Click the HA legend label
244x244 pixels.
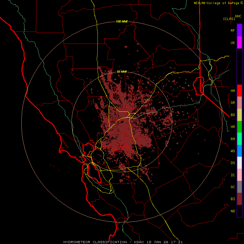click(x=233, y=91)
